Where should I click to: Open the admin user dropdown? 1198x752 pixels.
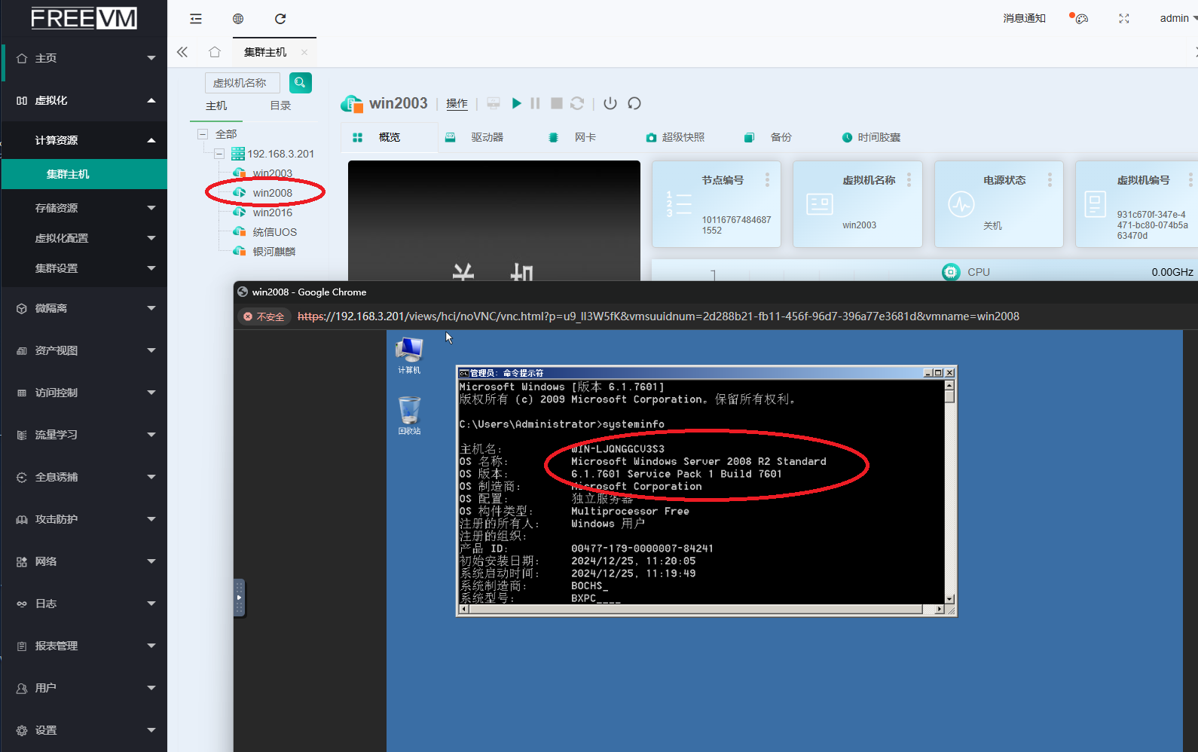[1178, 19]
